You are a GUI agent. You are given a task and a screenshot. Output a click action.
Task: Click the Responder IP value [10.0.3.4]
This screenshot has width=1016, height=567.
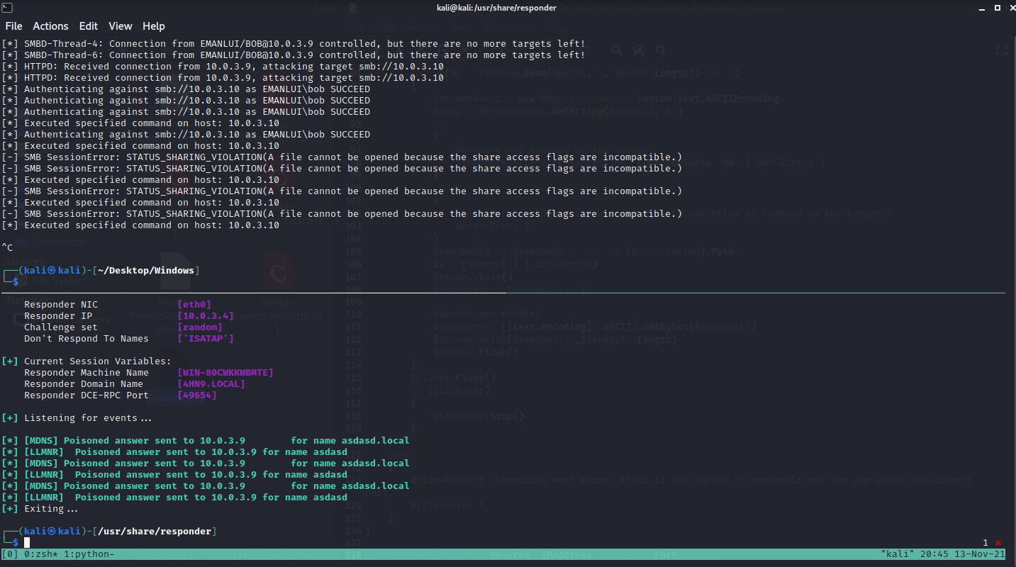(x=206, y=316)
